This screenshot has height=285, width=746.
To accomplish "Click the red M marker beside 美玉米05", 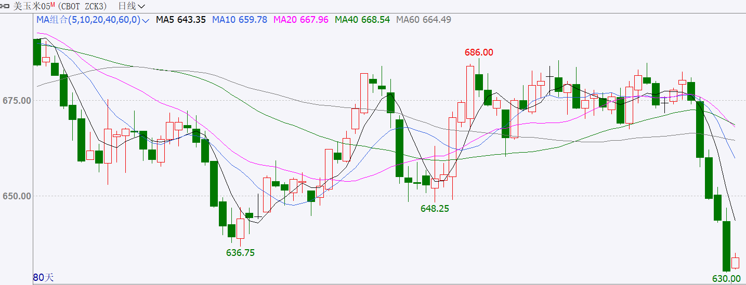I will pos(53,4).
